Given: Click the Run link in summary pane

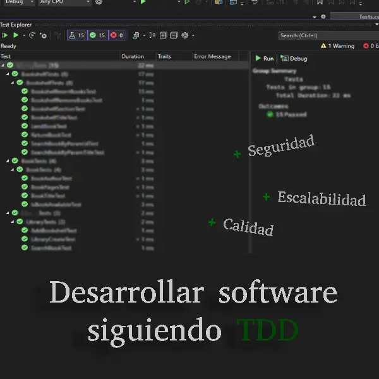Looking at the screenshot, I should point(265,59).
